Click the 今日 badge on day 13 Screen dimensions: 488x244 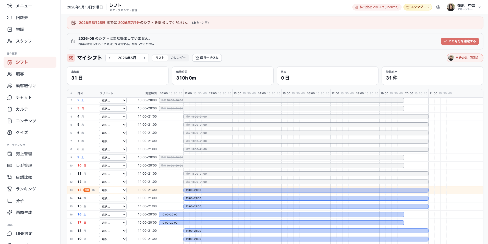pyautogui.click(x=87, y=190)
